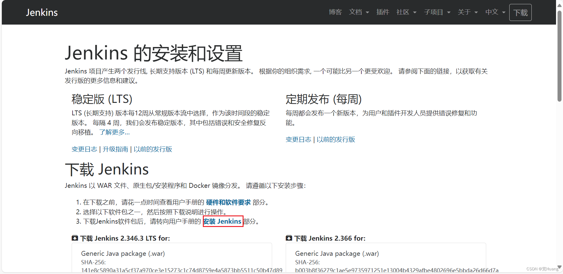563x274 pixels.
Task: Click the scrollbar up arrow
Action: pos(559,5)
